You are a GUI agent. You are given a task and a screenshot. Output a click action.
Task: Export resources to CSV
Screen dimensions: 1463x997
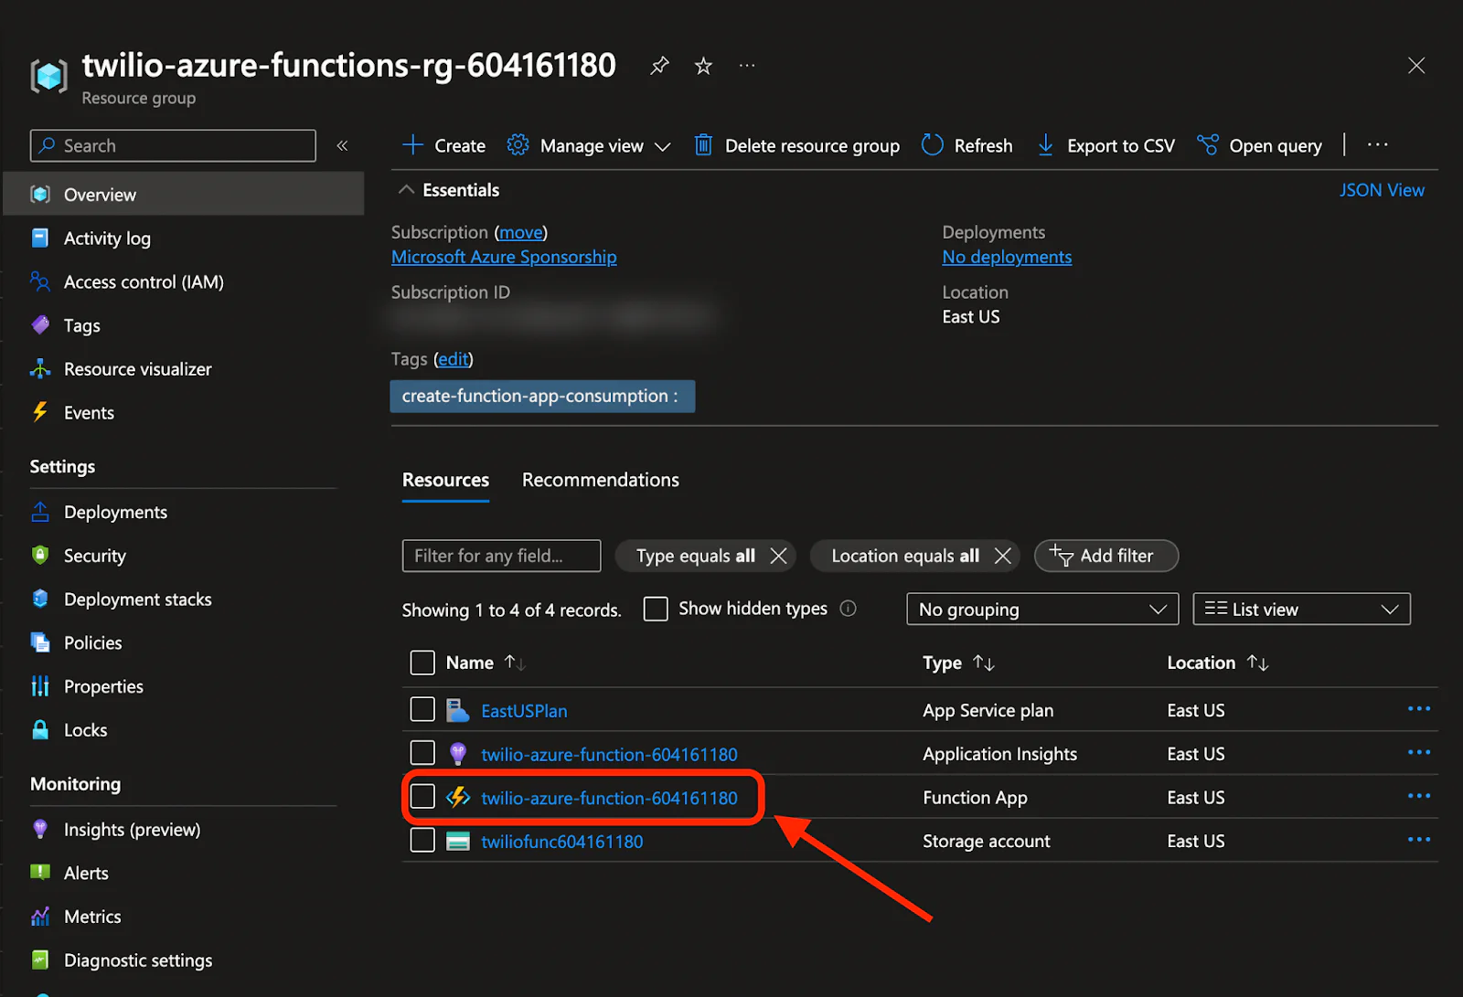1105,145
